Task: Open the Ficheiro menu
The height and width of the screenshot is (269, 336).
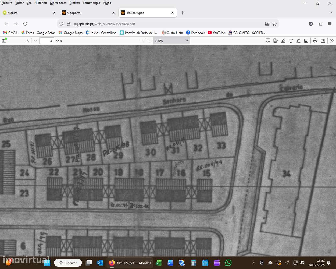Action: pyautogui.click(x=7, y=3)
